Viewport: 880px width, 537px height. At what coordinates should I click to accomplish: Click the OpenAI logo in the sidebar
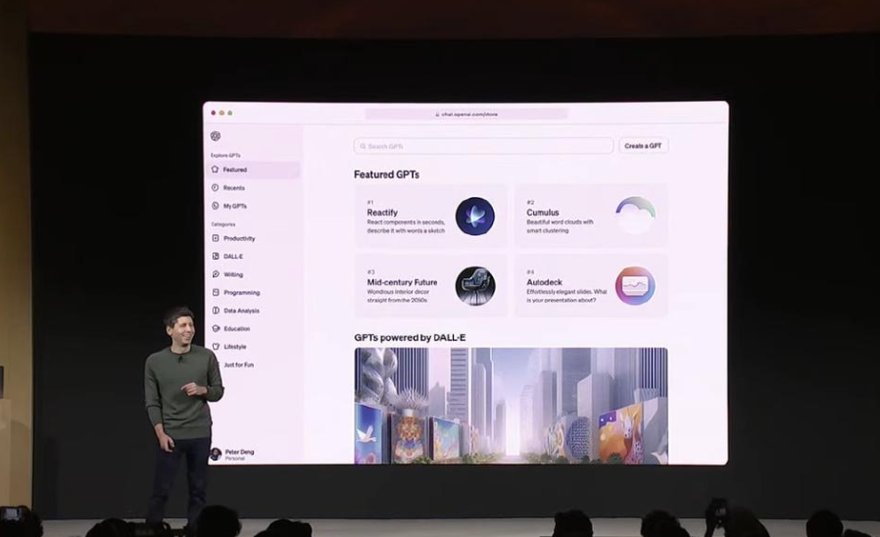click(x=216, y=136)
